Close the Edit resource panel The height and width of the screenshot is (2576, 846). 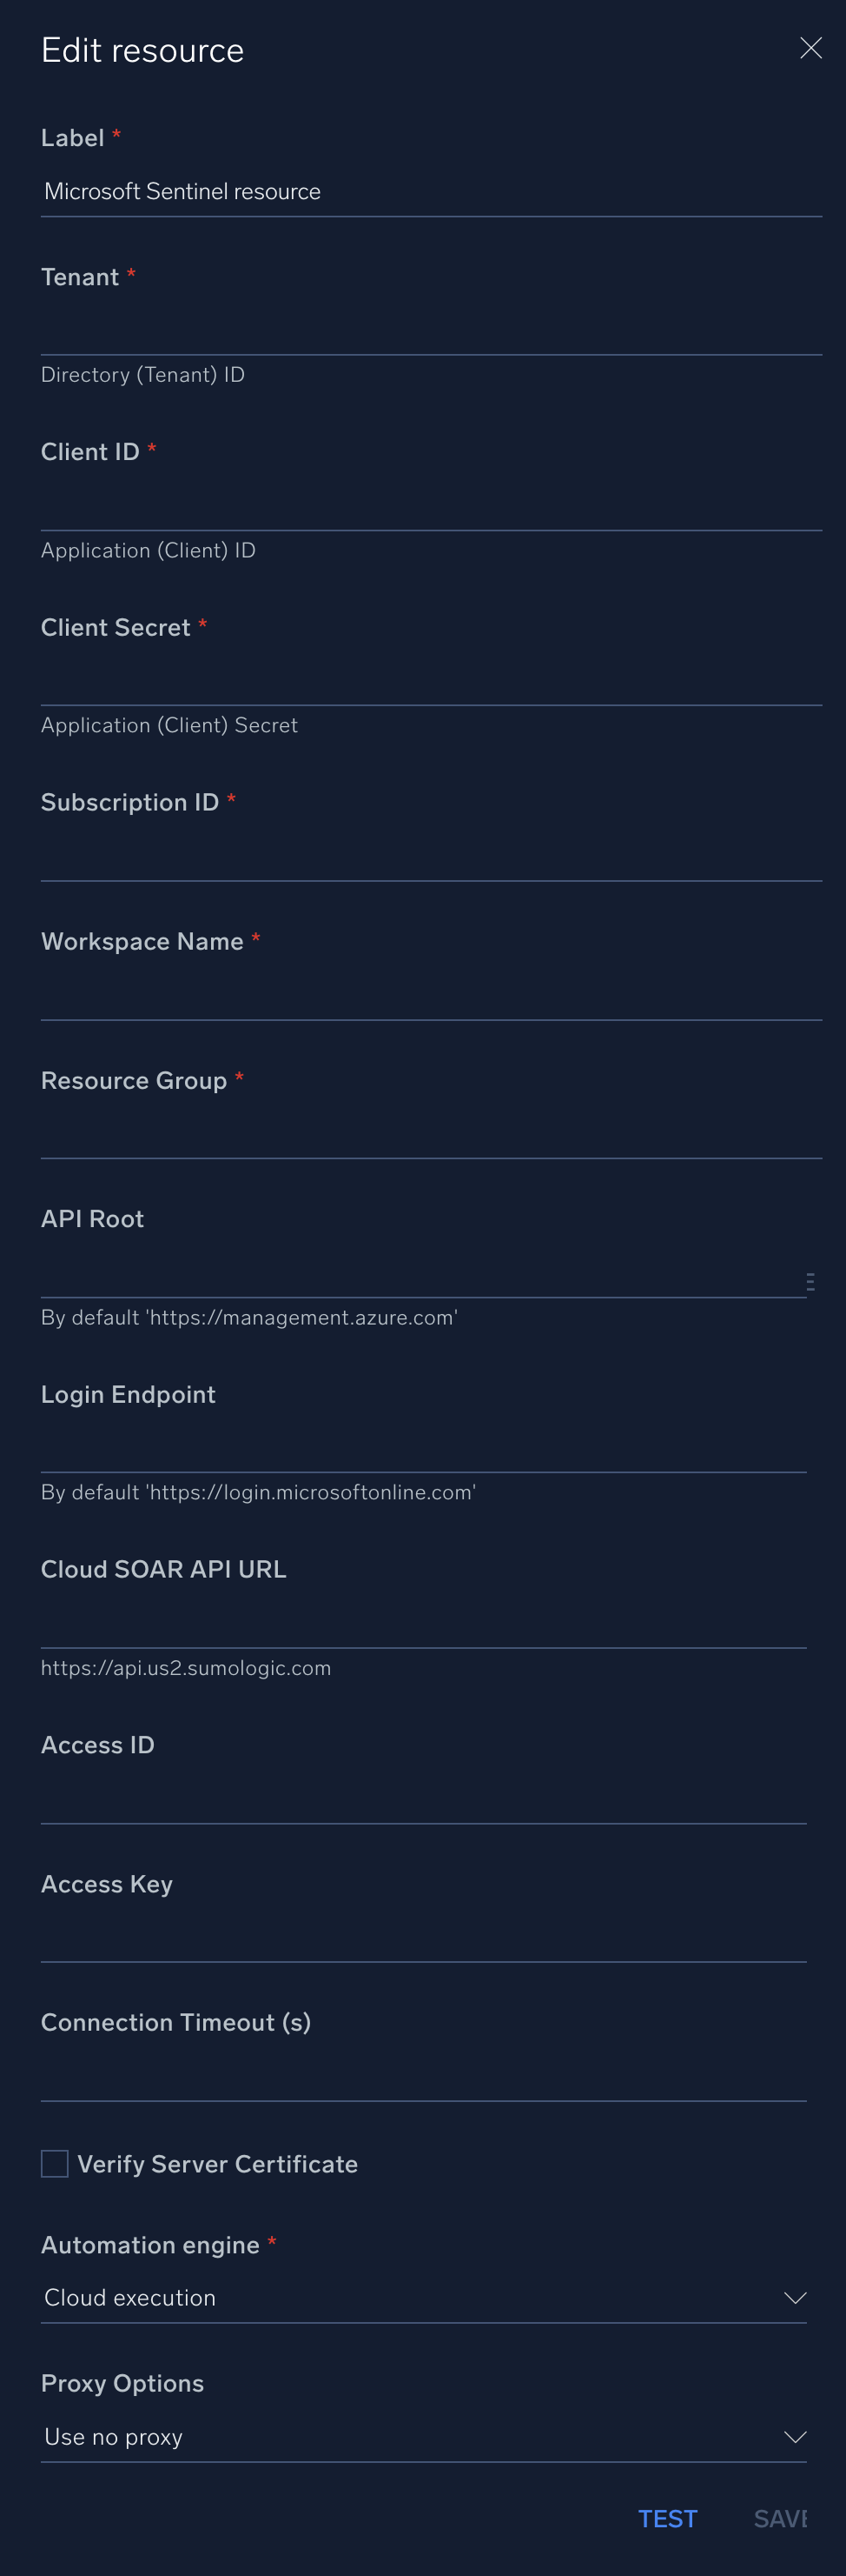810,48
